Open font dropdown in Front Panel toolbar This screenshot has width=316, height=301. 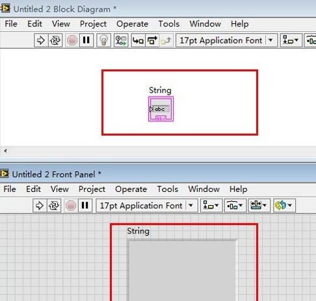(x=147, y=206)
